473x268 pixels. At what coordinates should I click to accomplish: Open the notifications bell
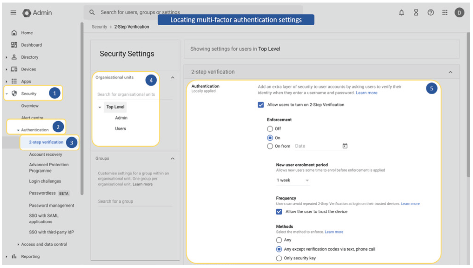point(402,13)
